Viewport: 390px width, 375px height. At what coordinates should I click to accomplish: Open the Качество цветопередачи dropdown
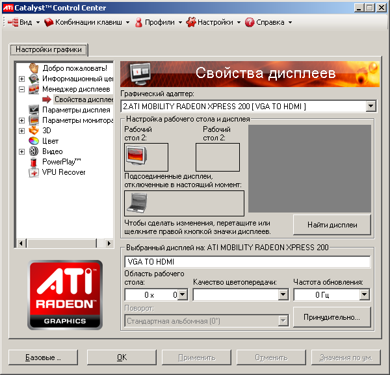[x=283, y=294]
